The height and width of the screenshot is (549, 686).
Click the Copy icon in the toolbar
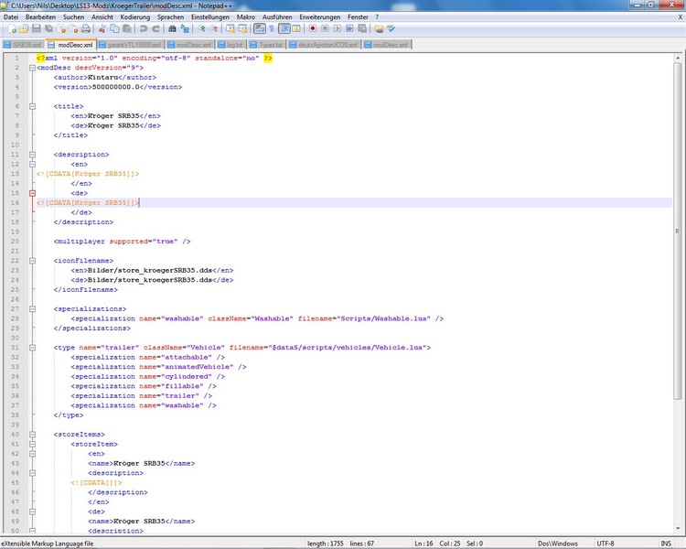[x=114, y=29]
